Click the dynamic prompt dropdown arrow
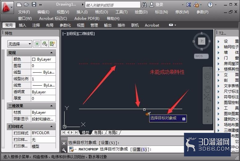 pos(184,119)
